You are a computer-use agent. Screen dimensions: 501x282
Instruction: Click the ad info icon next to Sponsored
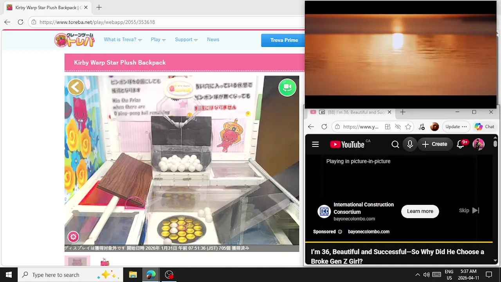click(x=340, y=232)
